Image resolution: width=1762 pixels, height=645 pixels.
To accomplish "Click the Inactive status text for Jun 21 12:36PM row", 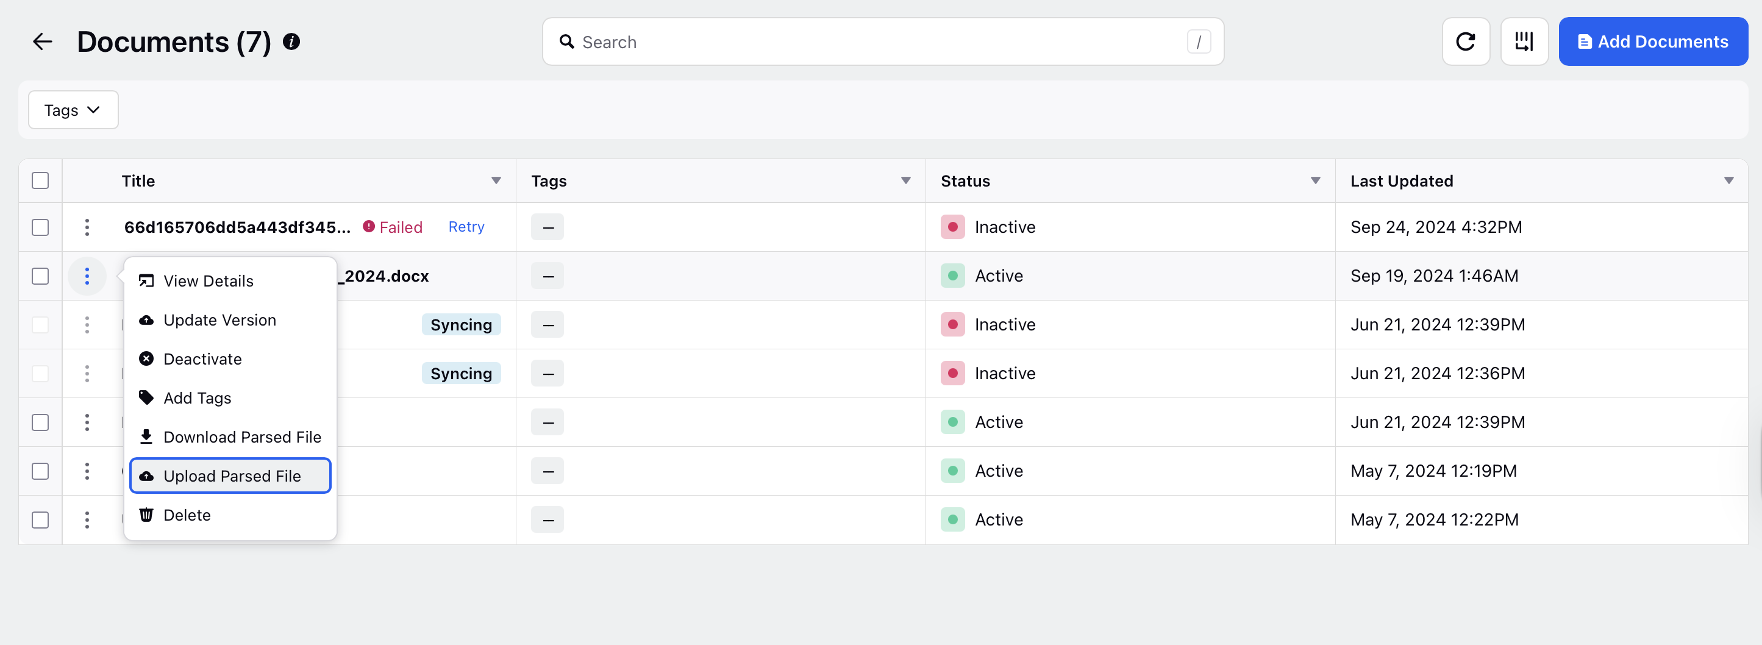I will pos(1004,374).
